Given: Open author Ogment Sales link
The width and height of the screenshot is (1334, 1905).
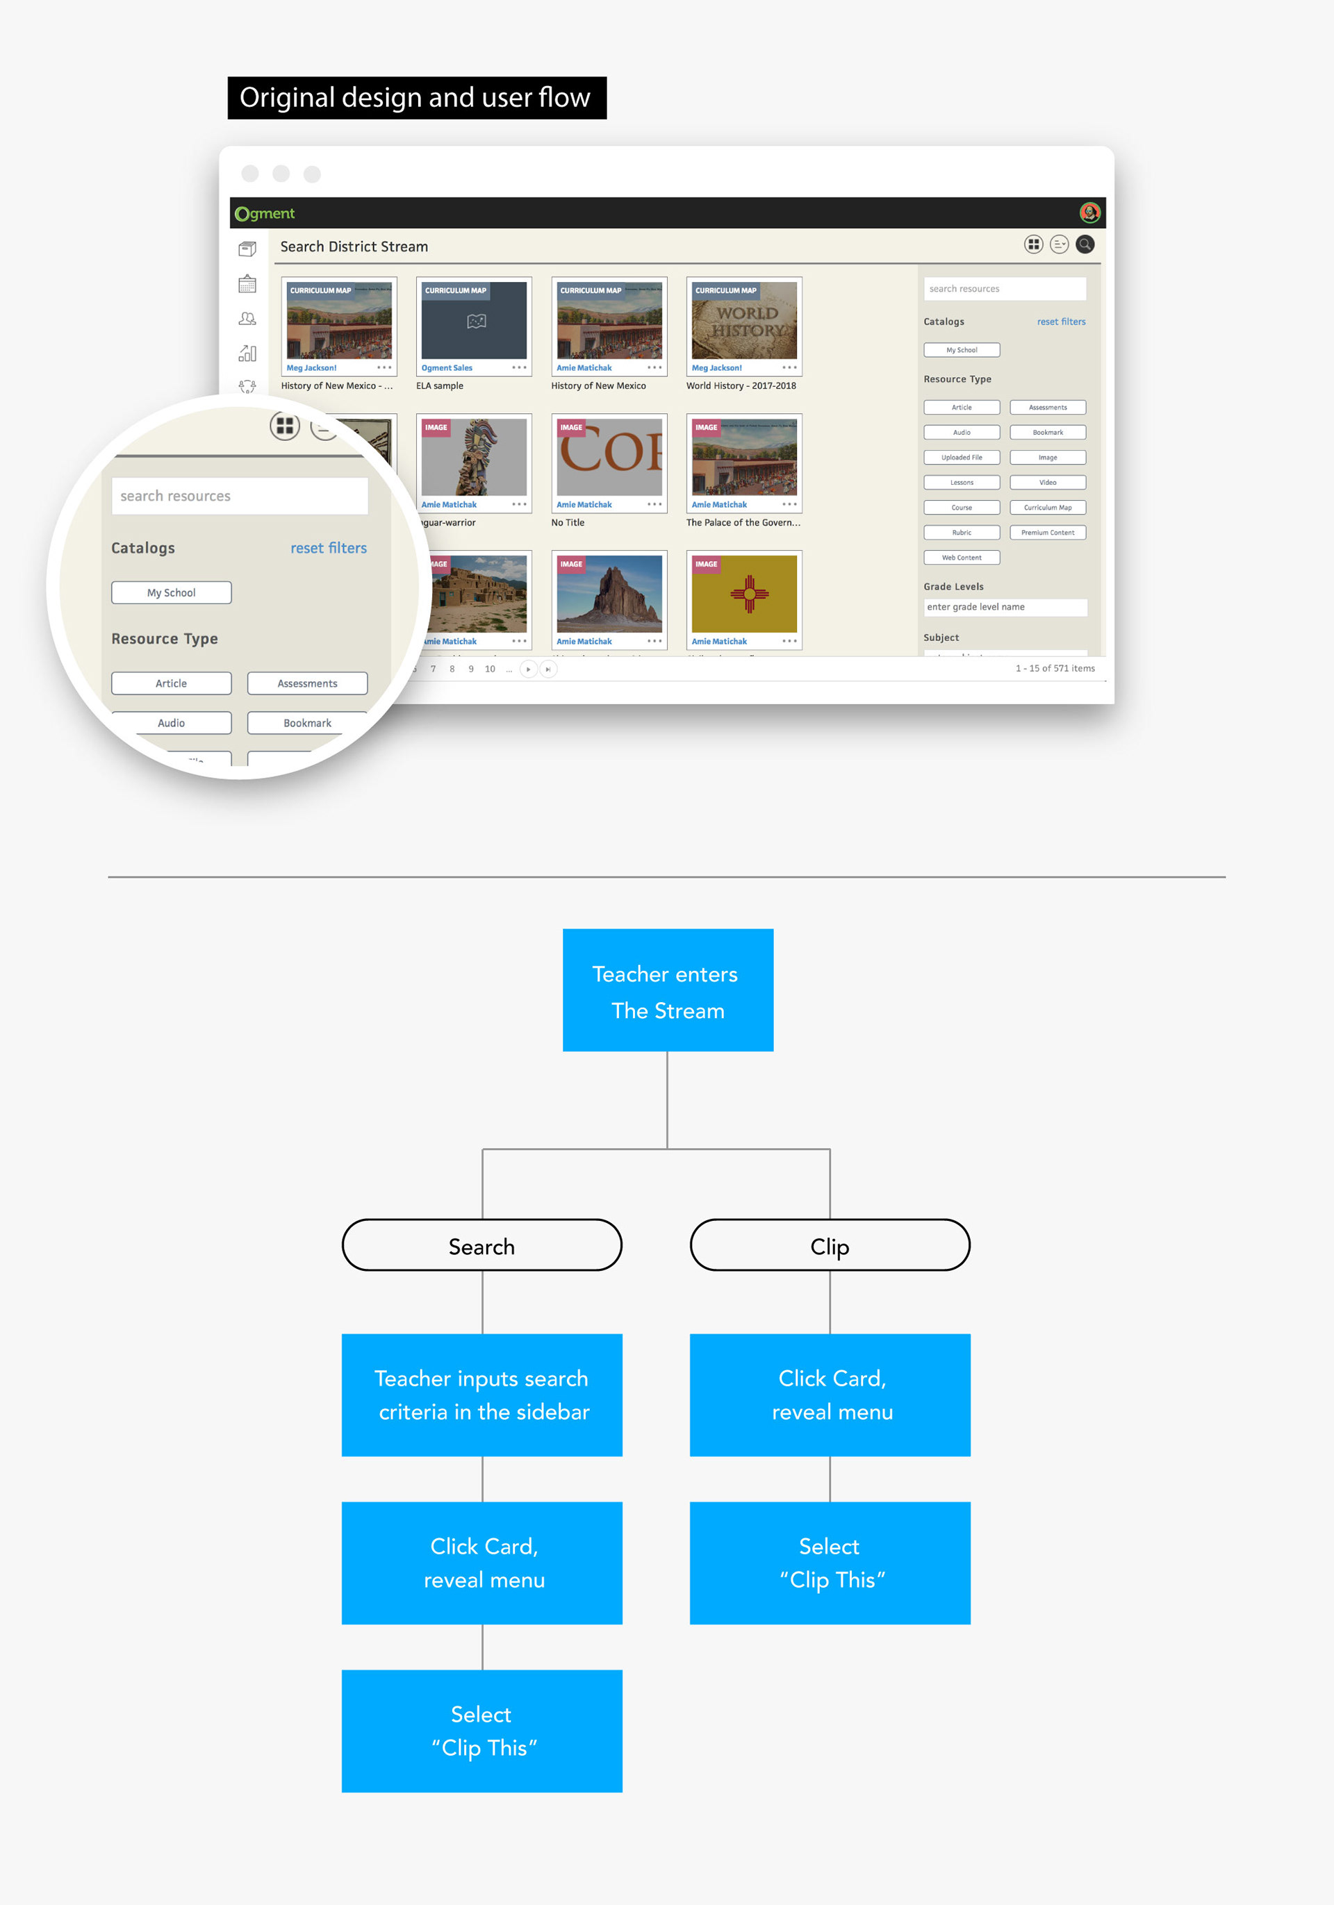Looking at the screenshot, I should point(447,367).
